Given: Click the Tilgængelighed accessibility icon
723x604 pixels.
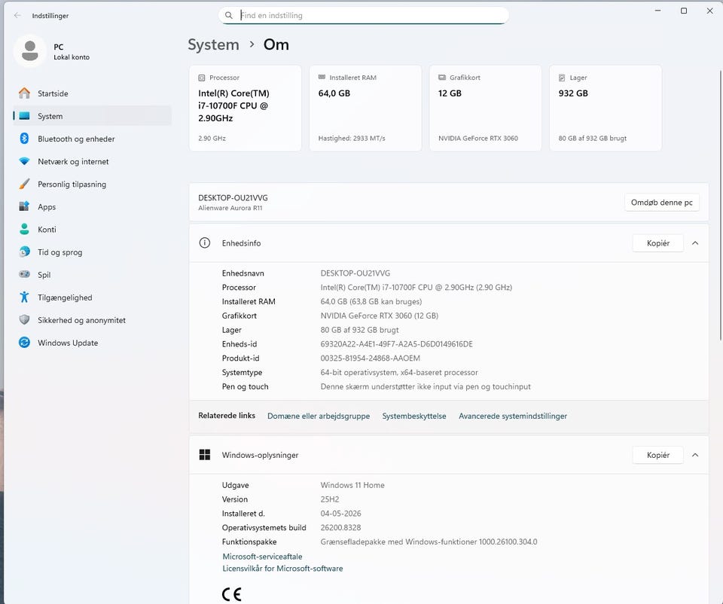Looking at the screenshot, I should [24, 297].
